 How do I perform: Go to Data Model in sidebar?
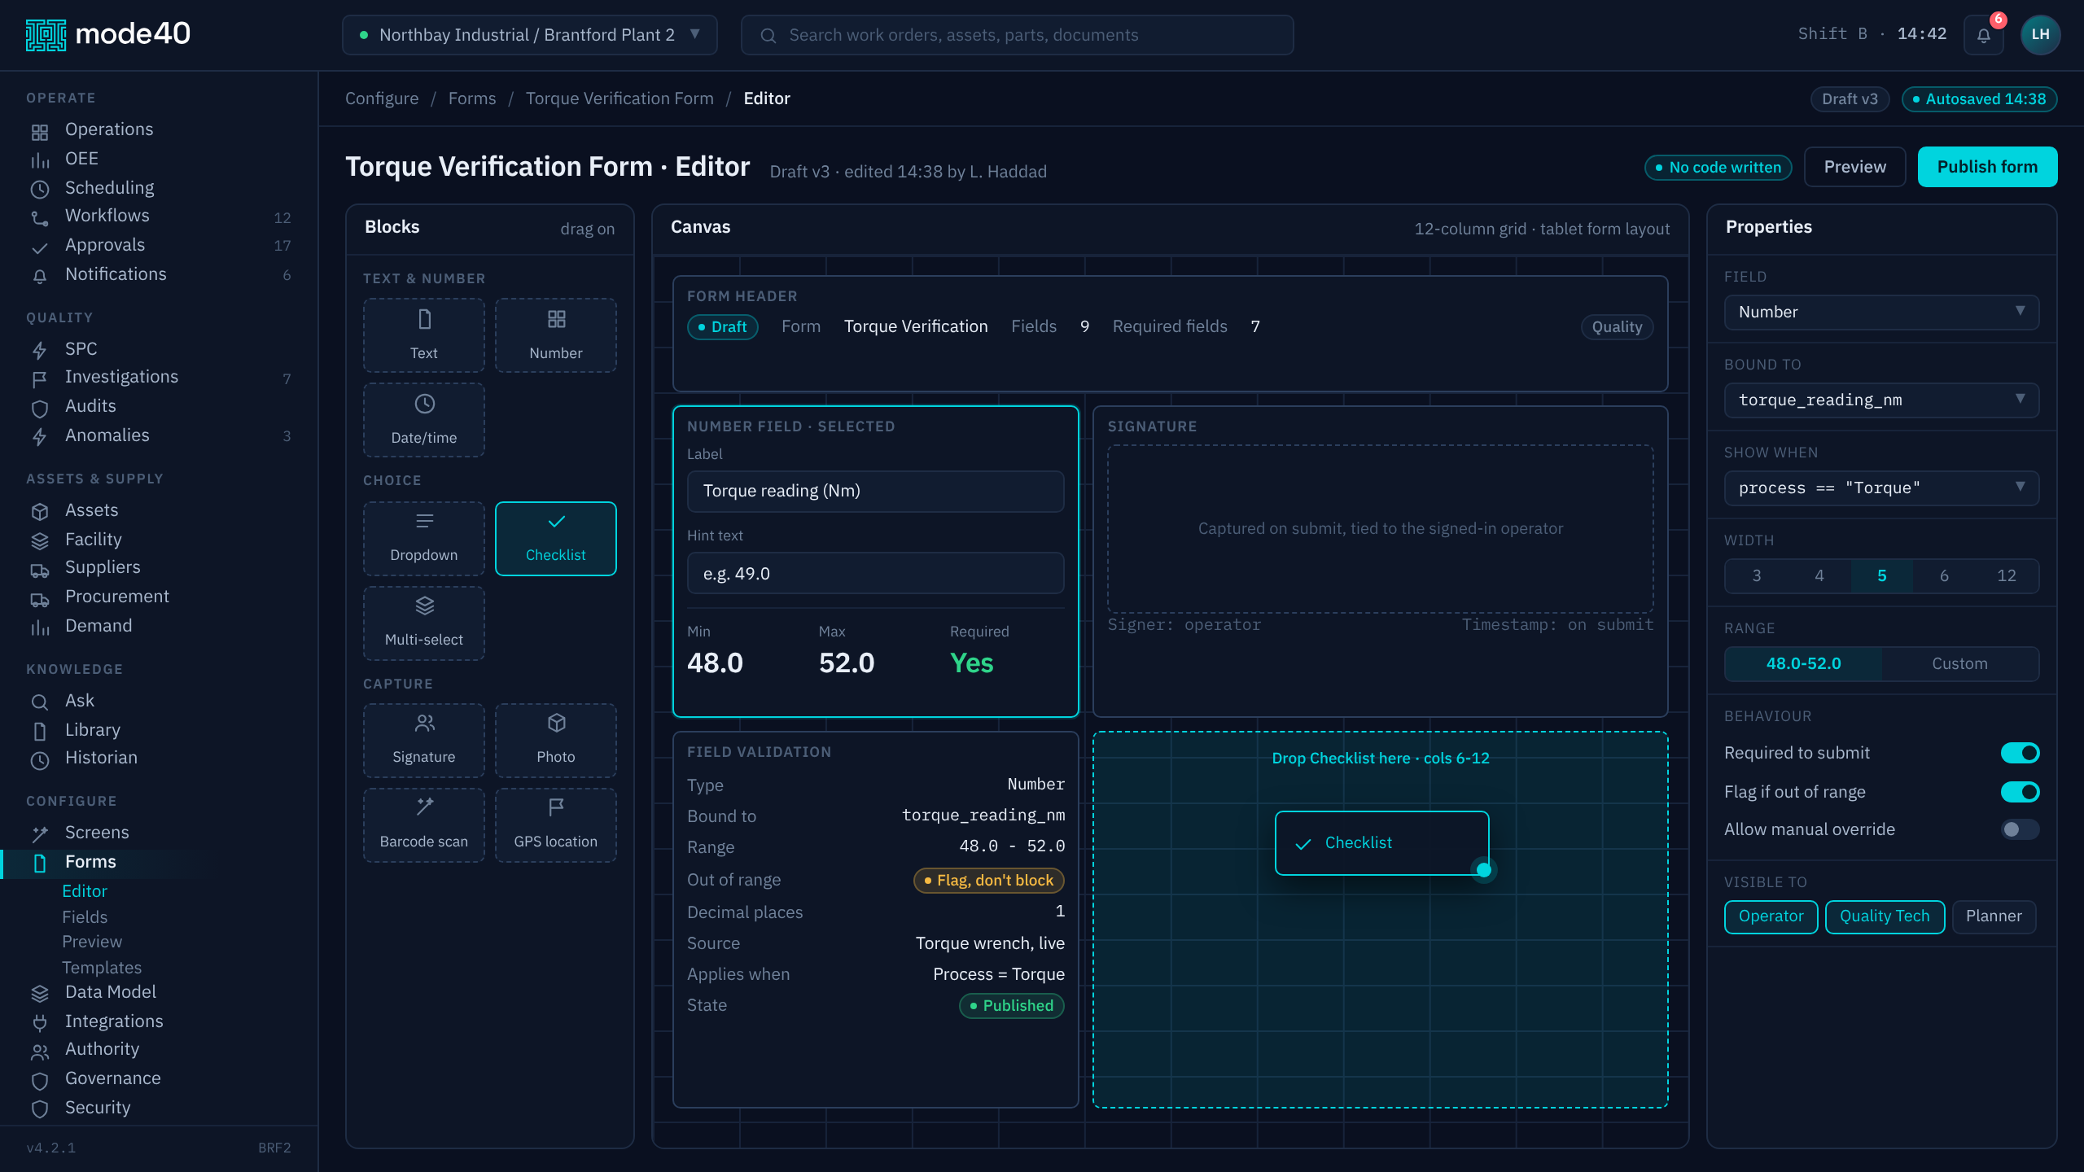click(111, 992)
